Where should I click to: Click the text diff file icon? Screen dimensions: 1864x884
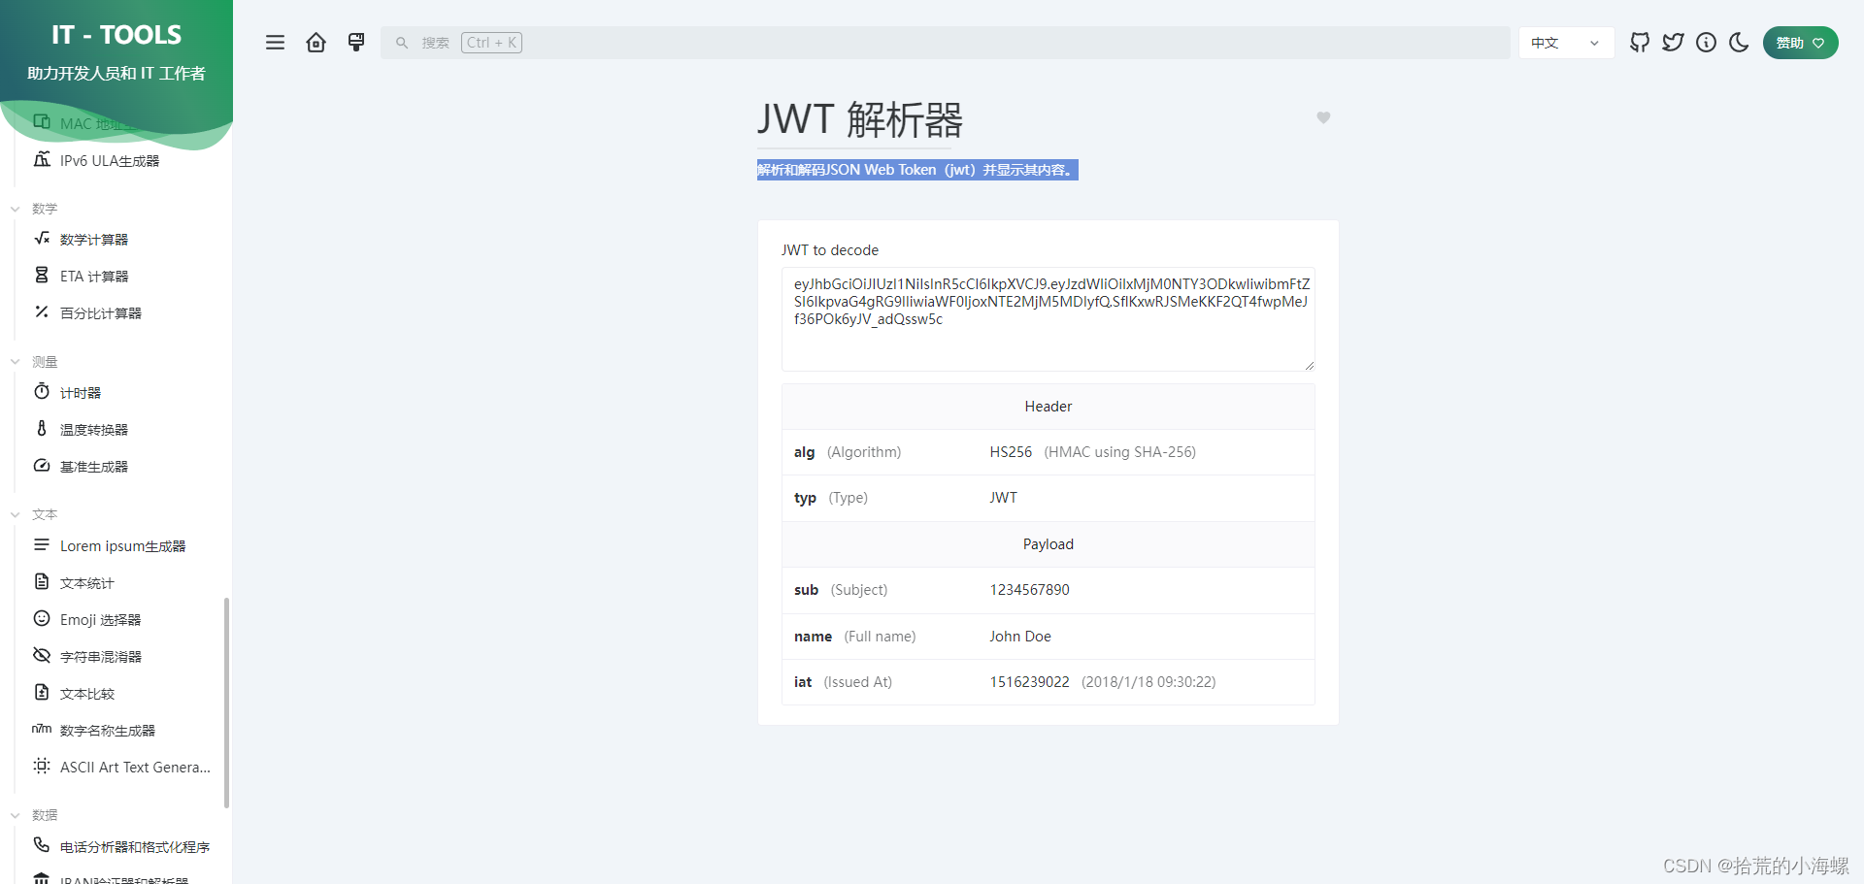[x=42, y=692]
